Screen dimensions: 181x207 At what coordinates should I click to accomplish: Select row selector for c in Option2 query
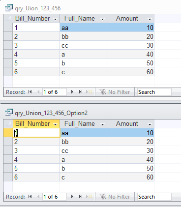(x=8, y=177)
